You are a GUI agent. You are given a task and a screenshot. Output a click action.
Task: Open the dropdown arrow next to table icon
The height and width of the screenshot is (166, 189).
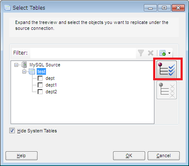[x=169, y=53]
